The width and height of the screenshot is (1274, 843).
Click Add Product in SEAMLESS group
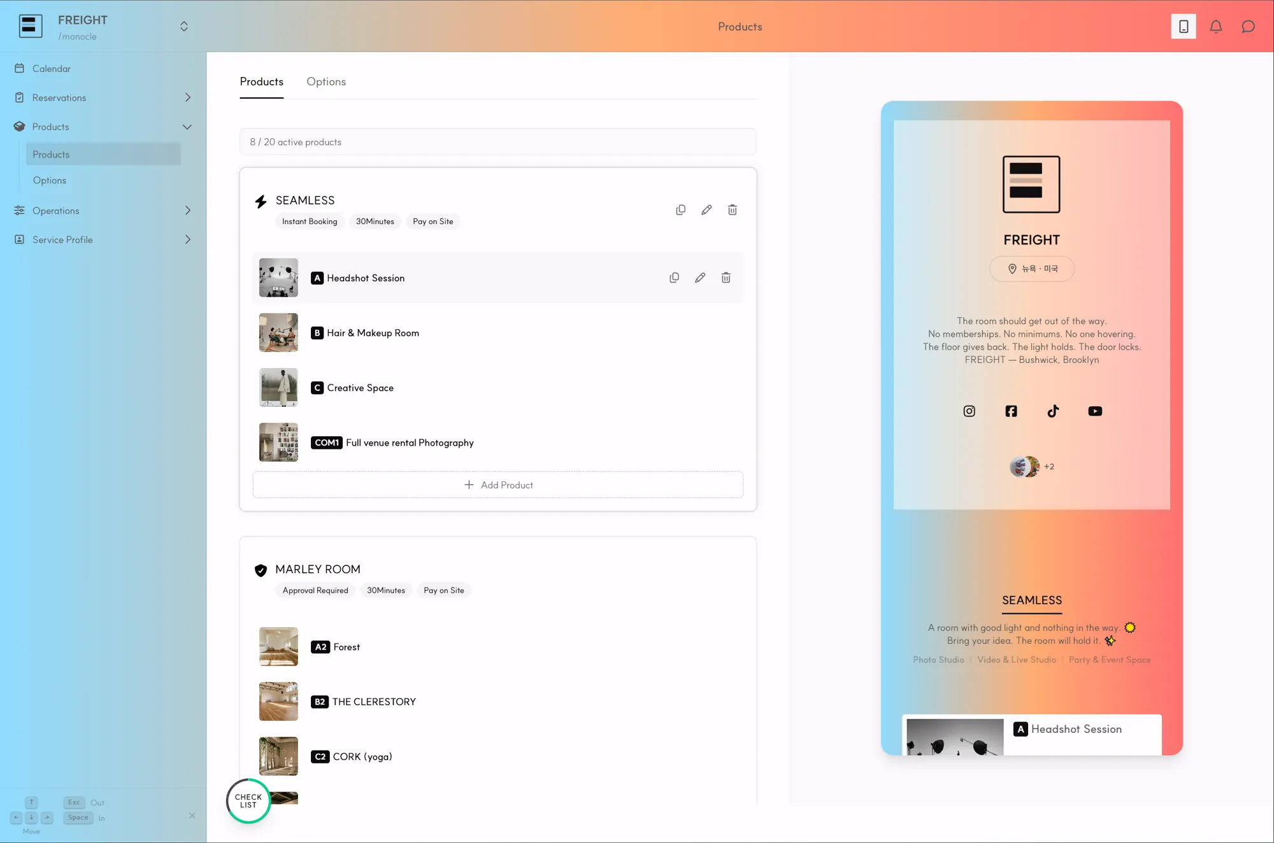(498, 485)
